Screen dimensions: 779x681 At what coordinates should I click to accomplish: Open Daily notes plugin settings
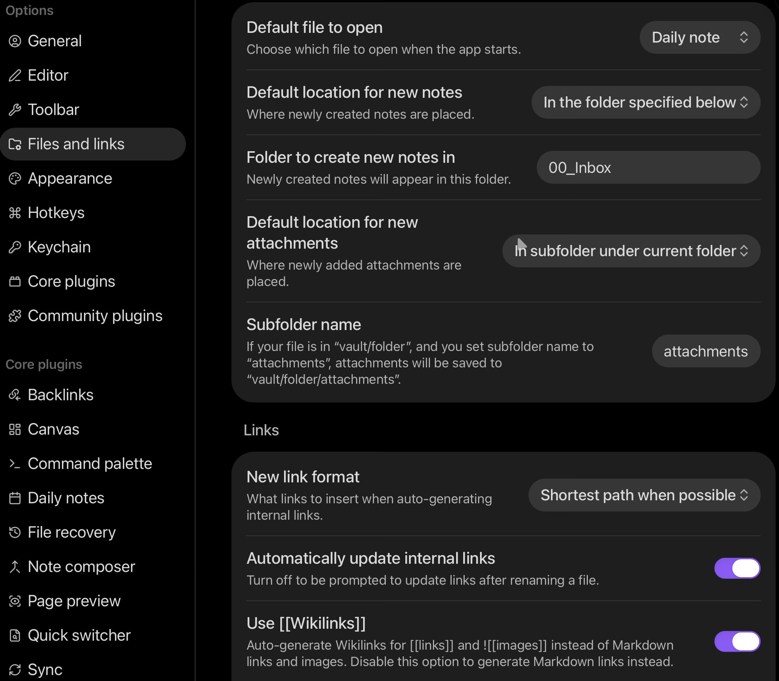(x=66, y=498)
